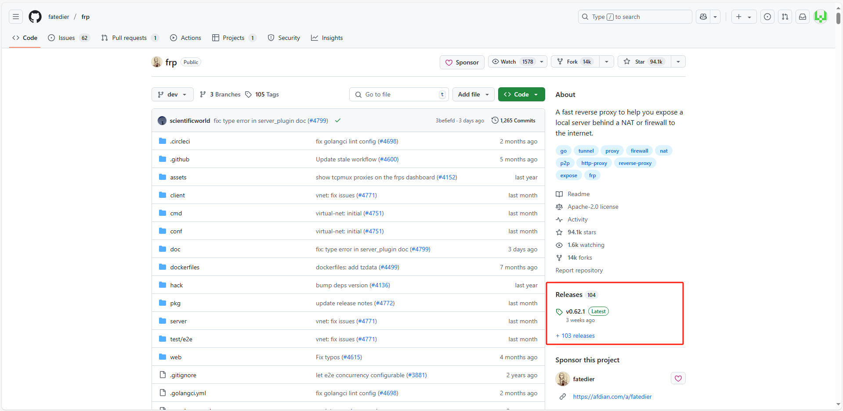Screen dimensions: 843x411
Task: Switch to the Projects tab
Action: [x=234, y=38]
